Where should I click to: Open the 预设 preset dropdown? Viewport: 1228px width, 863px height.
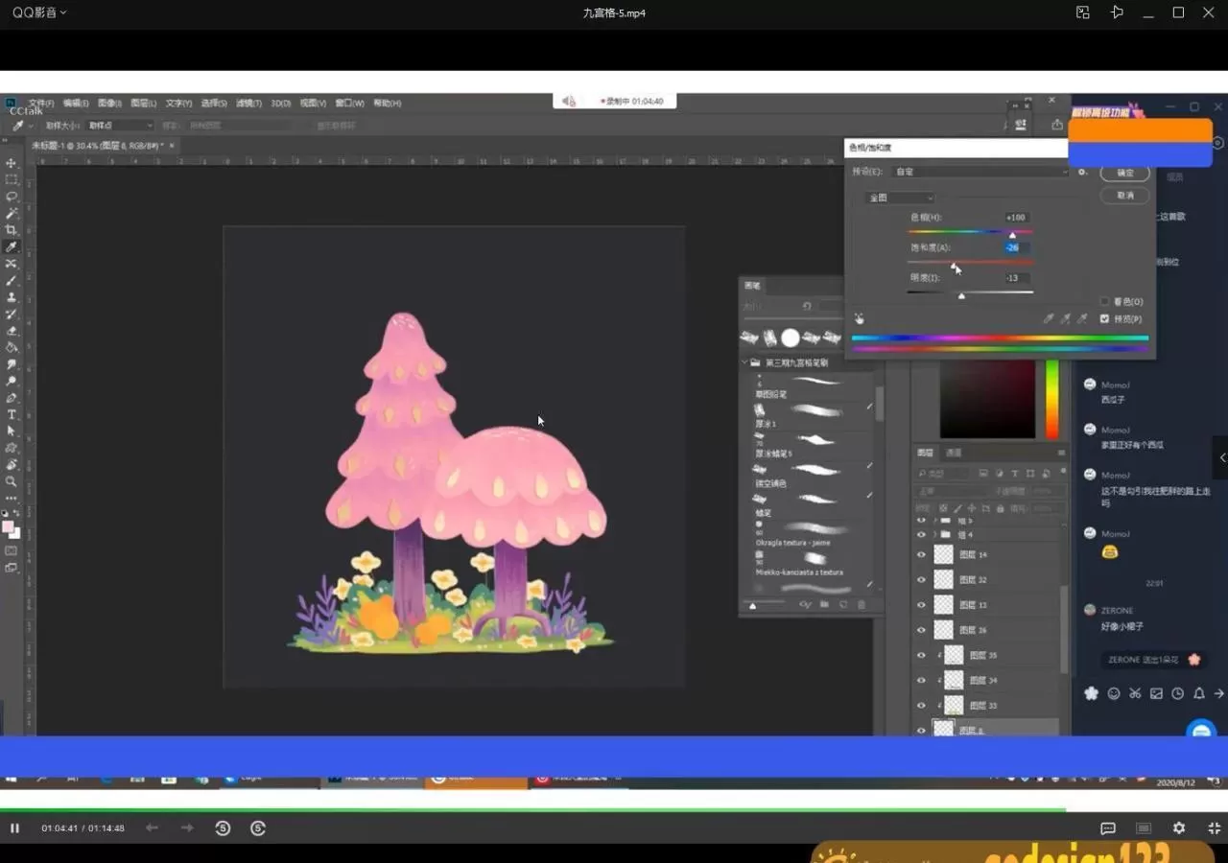[x=980, y=172]
